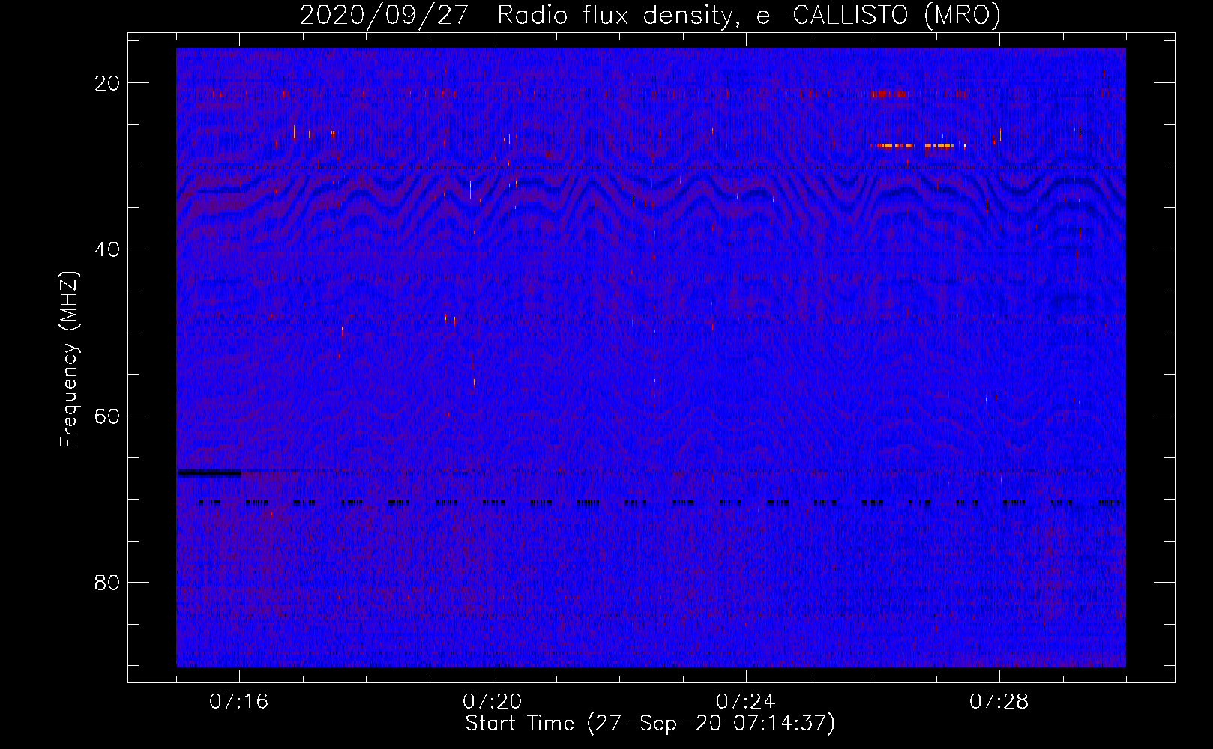1213x749 pixels.
Task: Click the plot title '2020/09/27 Radio flux density'
Action: (517, 15)
